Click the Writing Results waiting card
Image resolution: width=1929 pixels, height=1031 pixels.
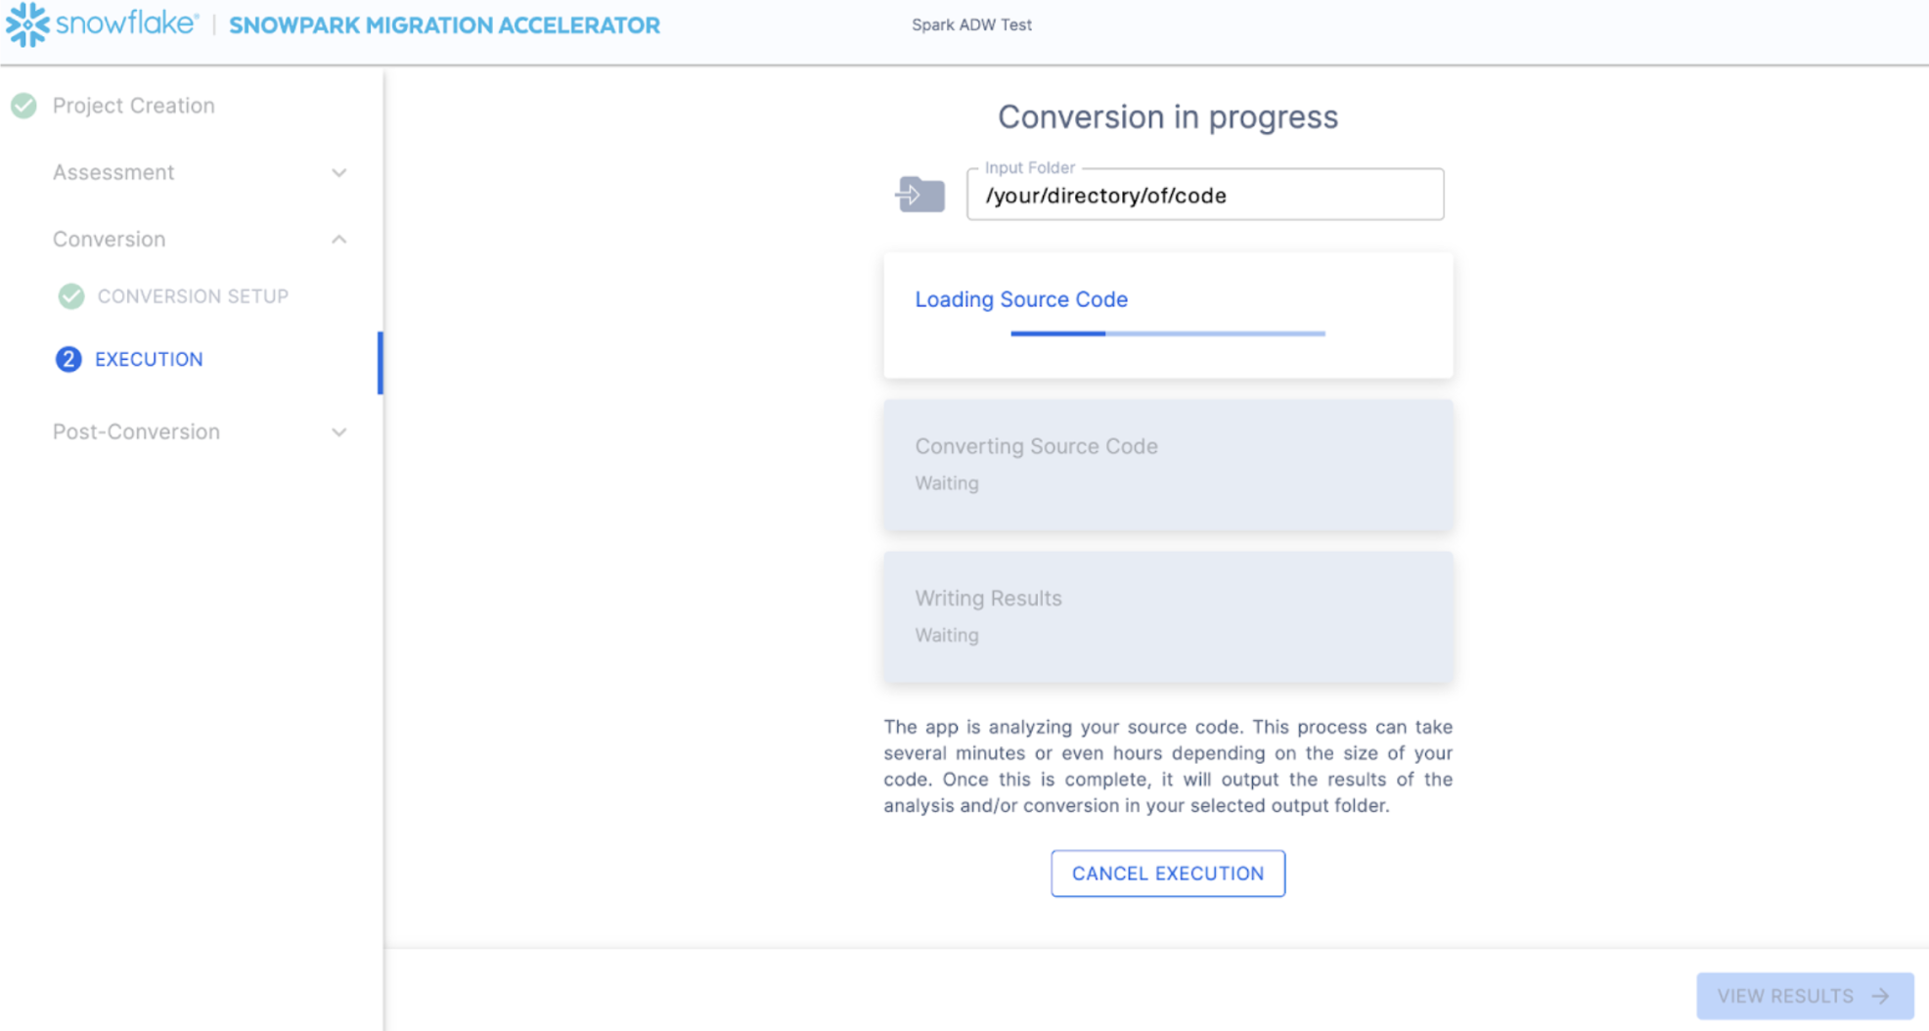click(x=1167, y=616)
